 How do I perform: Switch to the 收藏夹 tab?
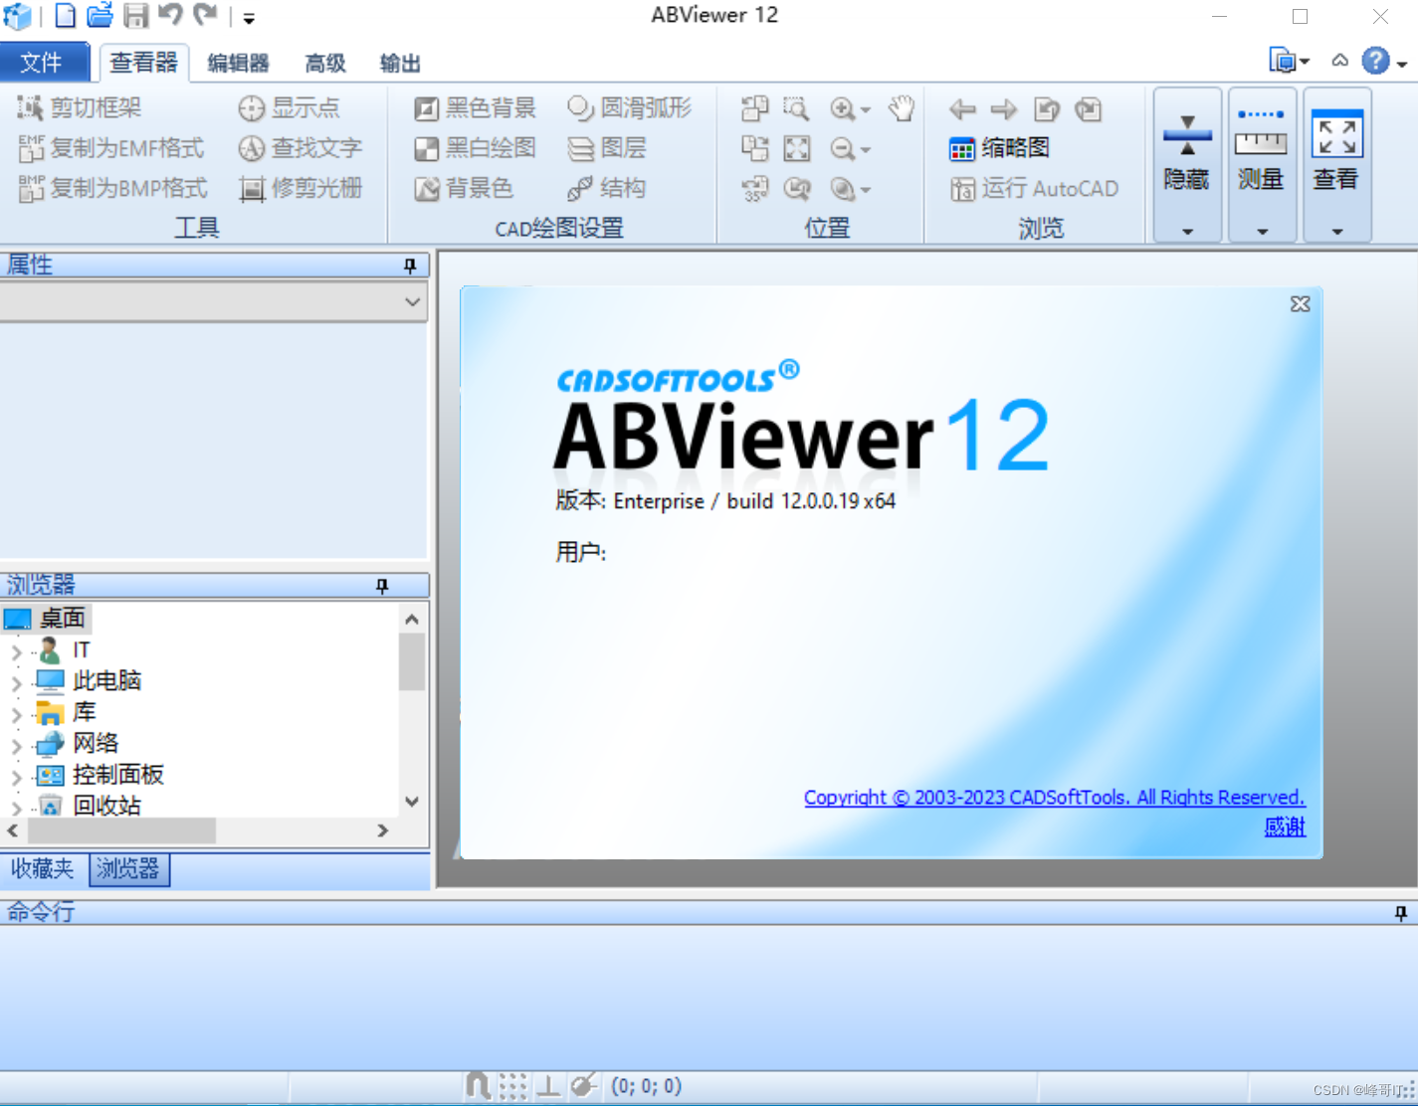43,869
